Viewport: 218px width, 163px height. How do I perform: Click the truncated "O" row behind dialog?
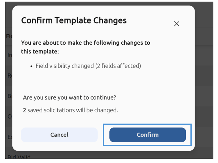[9, 116]
